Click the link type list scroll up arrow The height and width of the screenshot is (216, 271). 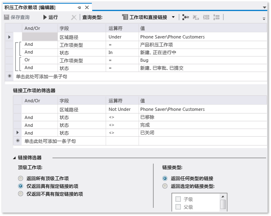pyautogui.click(x=223, y=197)
